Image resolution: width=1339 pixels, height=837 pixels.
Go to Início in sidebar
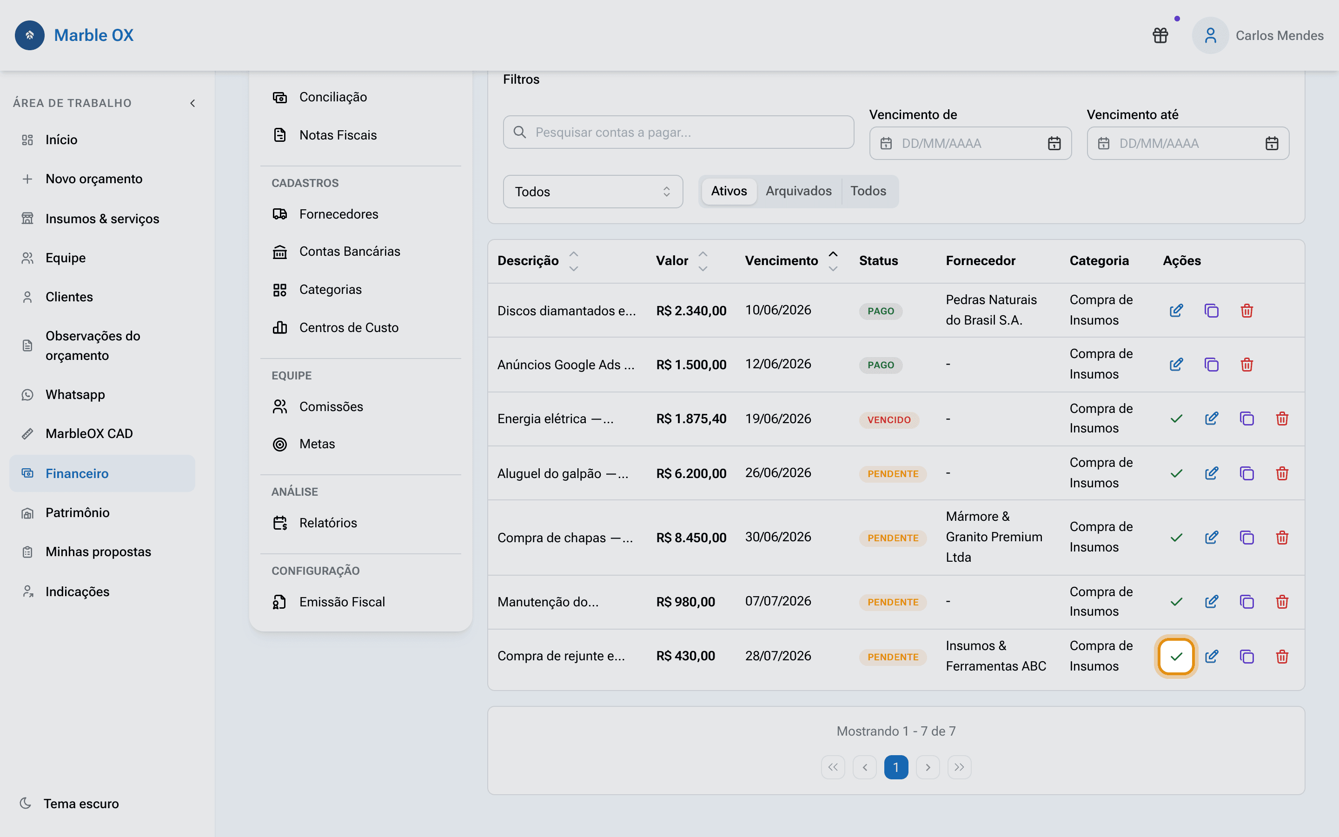[x=102, y=139]
